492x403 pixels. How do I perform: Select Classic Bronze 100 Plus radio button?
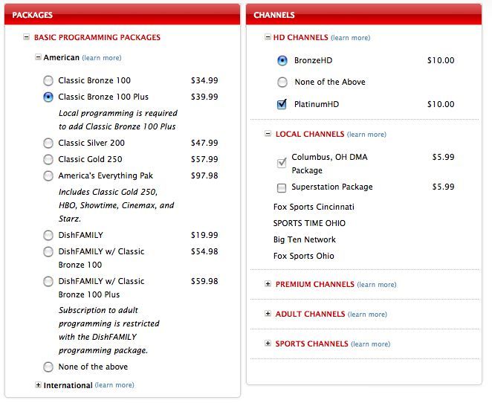click(48, 97)
